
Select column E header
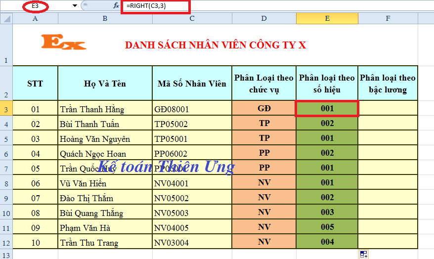click(x=327, y=19)
